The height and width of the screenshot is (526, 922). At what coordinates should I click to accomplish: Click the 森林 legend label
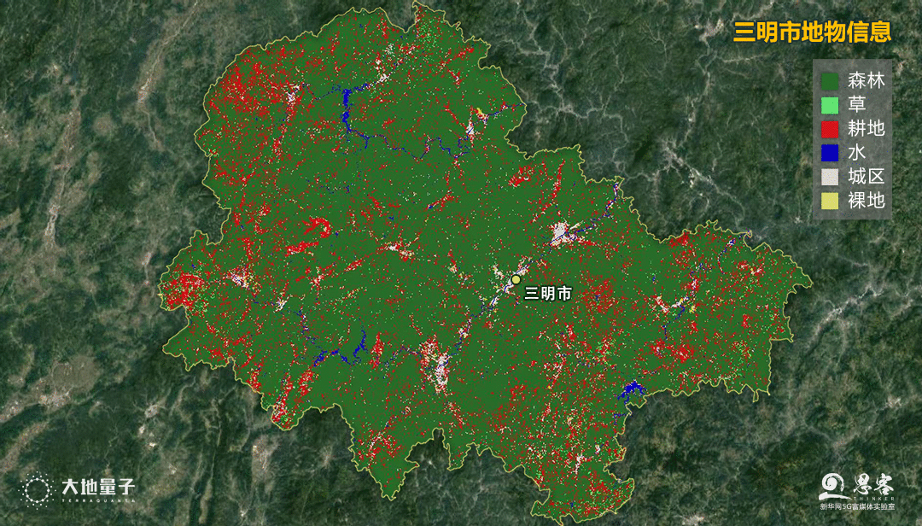coord(867,81)
